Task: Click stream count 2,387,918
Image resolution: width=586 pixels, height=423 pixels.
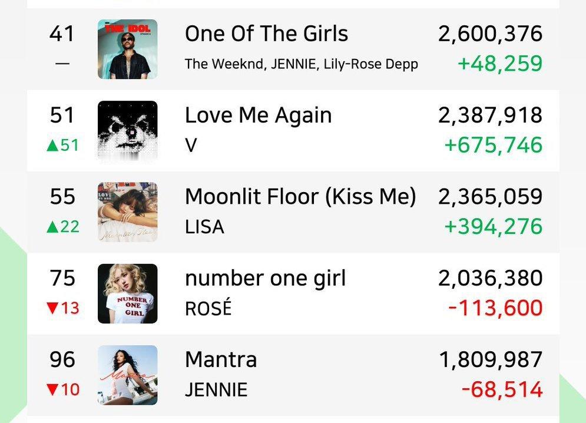Action: pos(490,115)
